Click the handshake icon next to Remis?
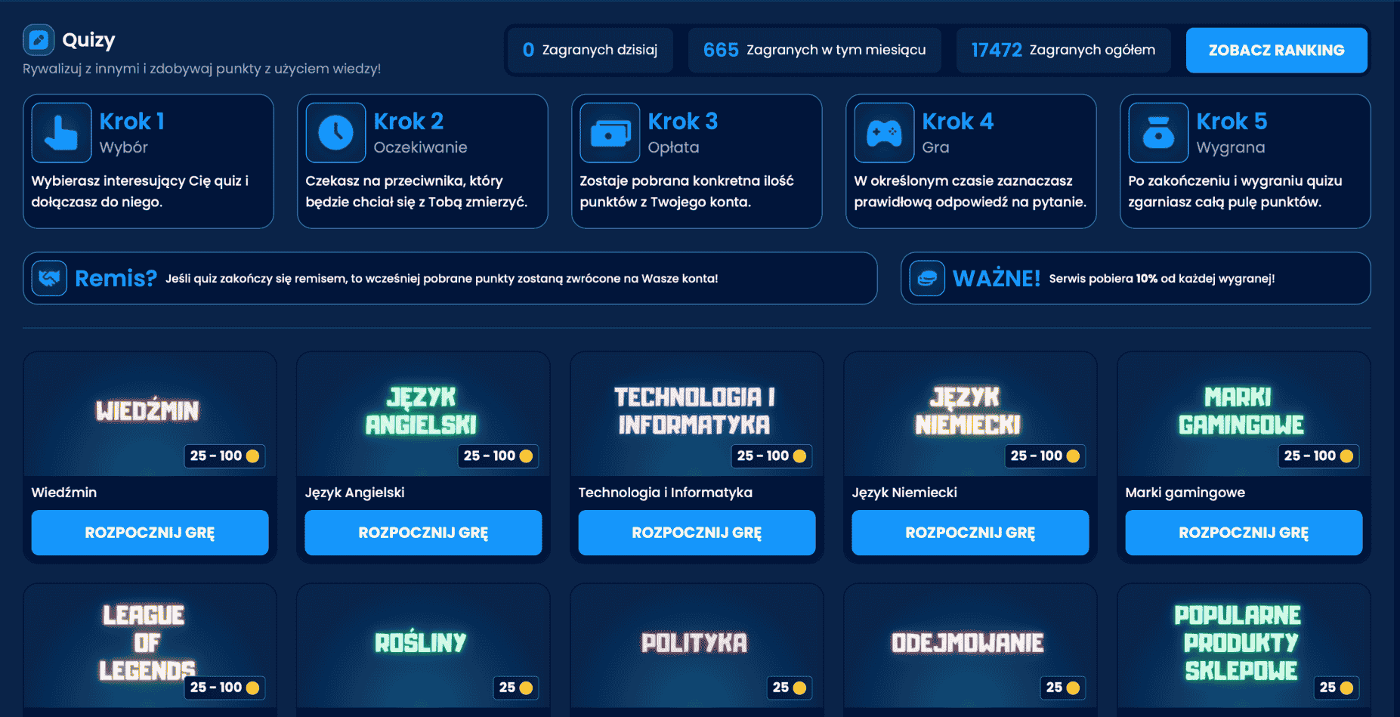 49,278
